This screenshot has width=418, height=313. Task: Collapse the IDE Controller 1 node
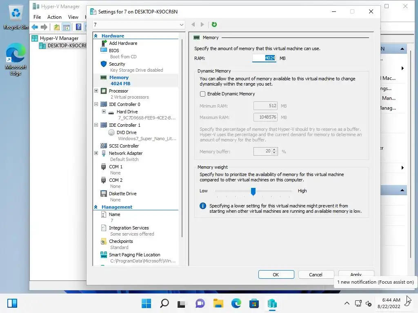tap(96, 125)
